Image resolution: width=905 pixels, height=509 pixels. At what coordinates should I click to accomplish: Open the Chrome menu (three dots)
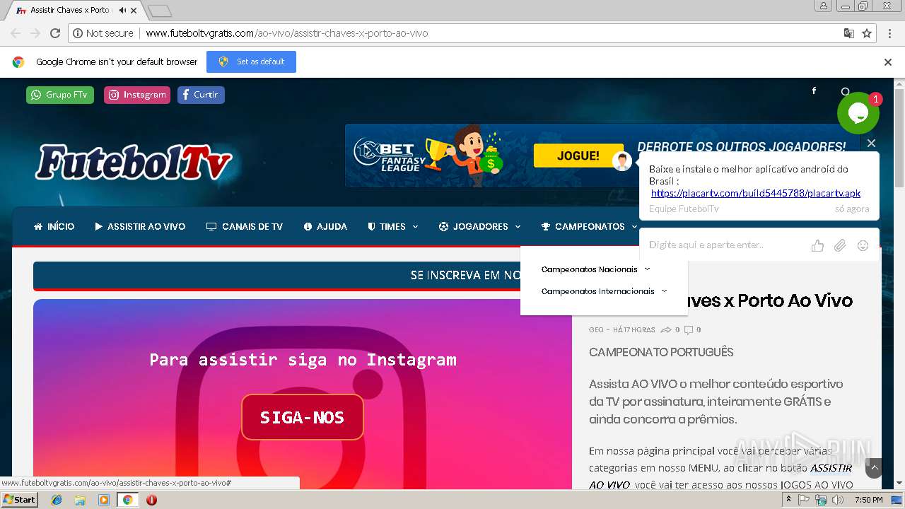[889, 33]
